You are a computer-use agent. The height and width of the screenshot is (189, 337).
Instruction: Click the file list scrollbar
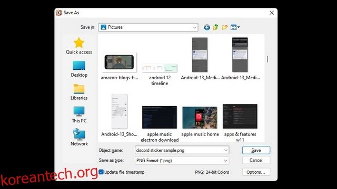coord(267,59)
